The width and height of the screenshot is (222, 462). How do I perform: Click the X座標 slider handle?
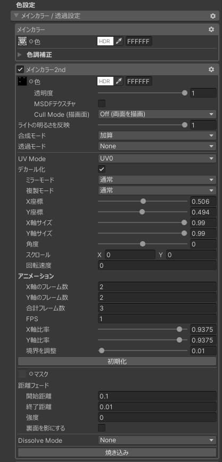pyautogui.click(x=143, y=201)
